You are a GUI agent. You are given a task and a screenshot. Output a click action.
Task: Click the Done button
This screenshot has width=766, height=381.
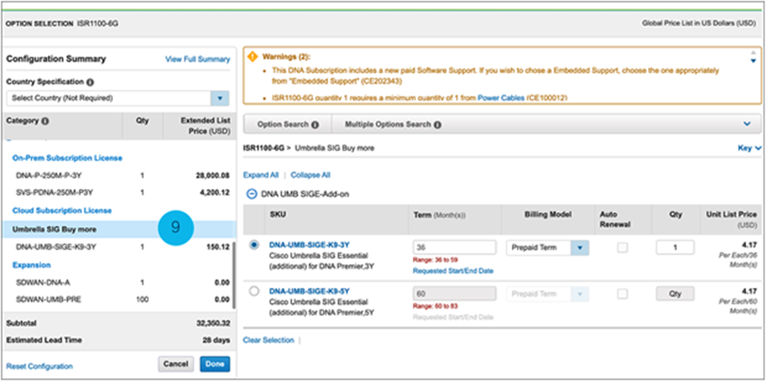215,364
